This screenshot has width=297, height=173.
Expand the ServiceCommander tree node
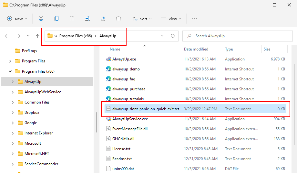pyautogui.click(x=13, y=164)
